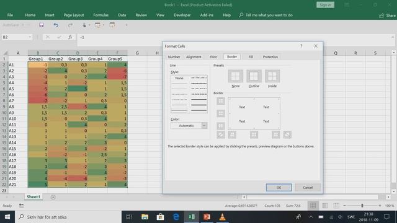Open the Protection tab in Format Cells
The height and width of the screenshot is (223, 397).
[270, 57]
